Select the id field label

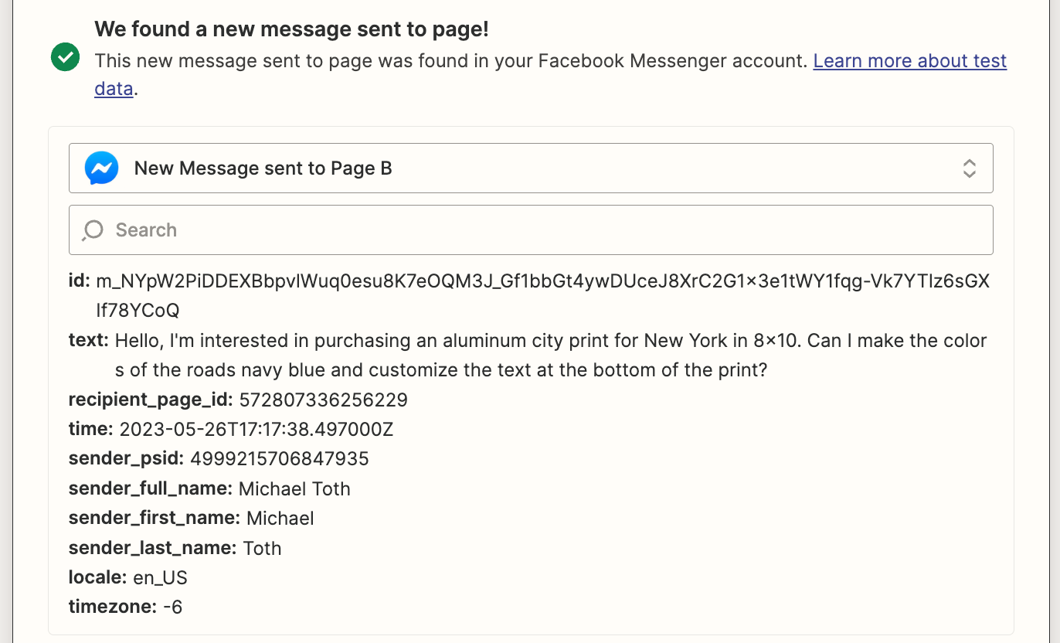[x=80, y=281]
